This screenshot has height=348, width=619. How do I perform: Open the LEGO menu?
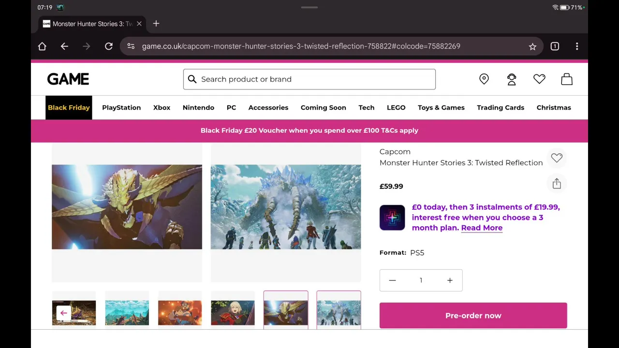396,107
